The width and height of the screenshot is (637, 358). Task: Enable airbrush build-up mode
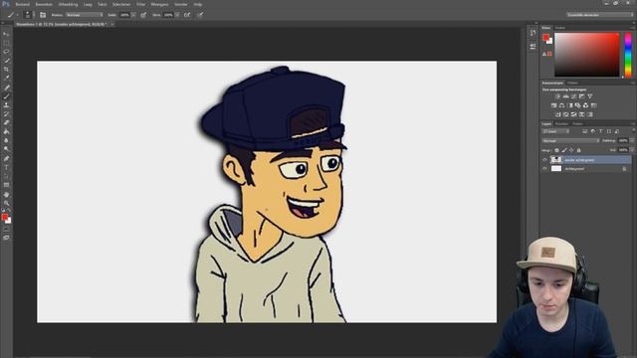click(187, 15)
